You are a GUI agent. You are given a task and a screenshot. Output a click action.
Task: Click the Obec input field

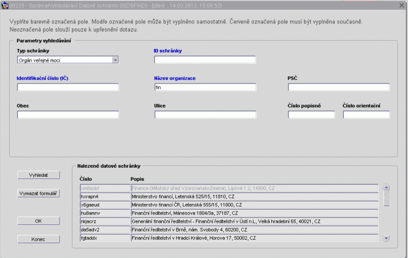(68, 115)
